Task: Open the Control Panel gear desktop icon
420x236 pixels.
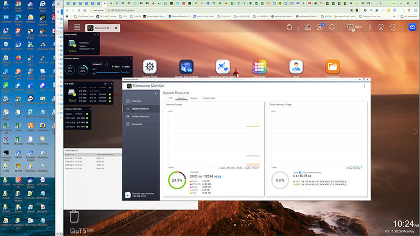Action: [150, 67]
